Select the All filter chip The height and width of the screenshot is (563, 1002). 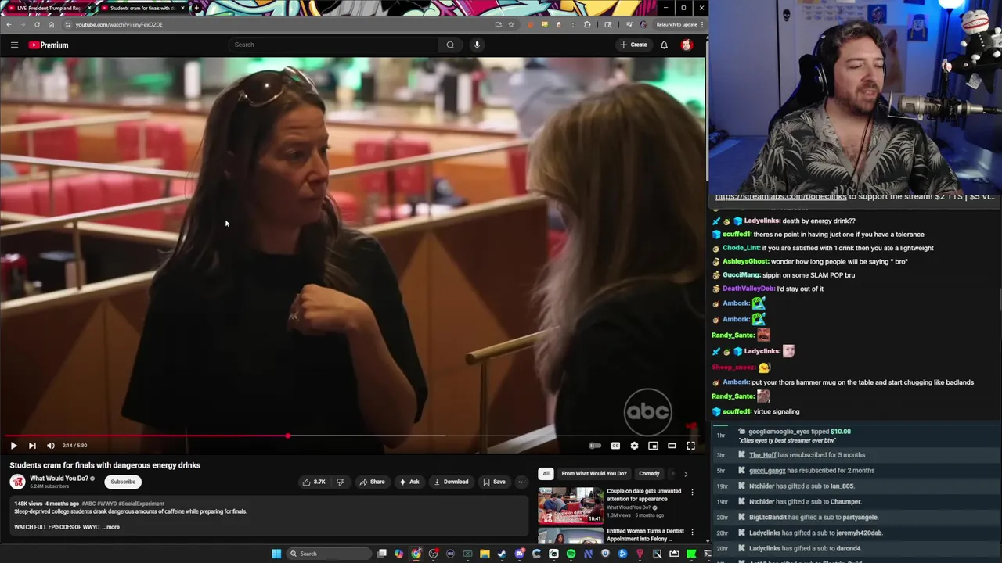coord(546,473)
